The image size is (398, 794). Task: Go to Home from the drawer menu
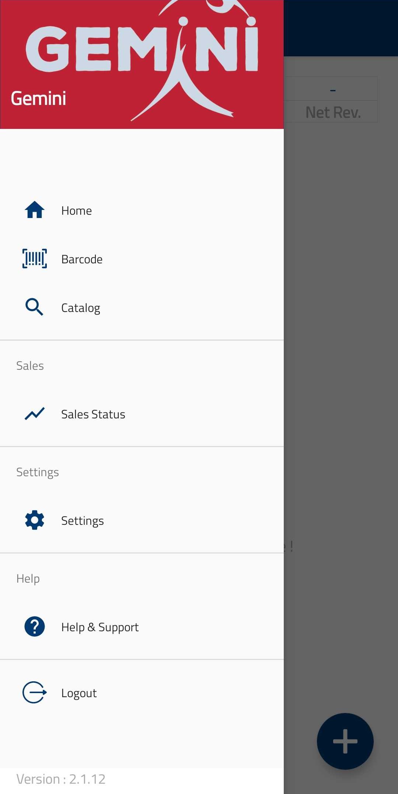coord(77,211)
